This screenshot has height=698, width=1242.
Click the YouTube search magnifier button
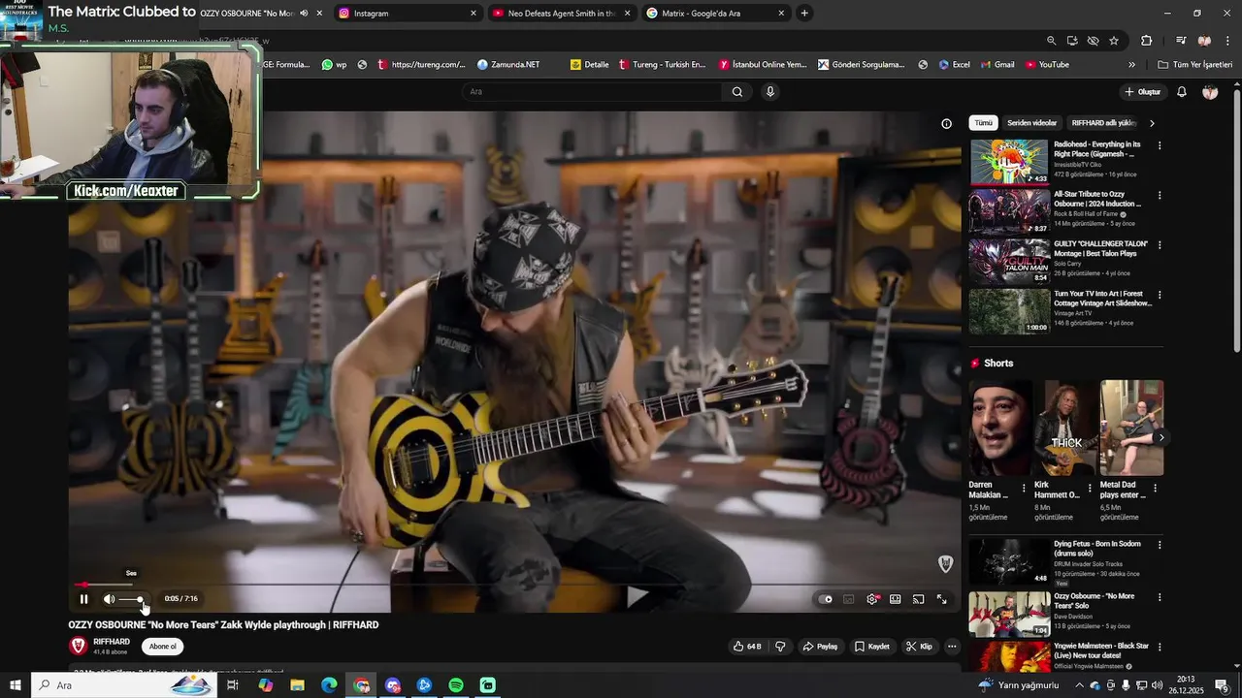point(737,91)
